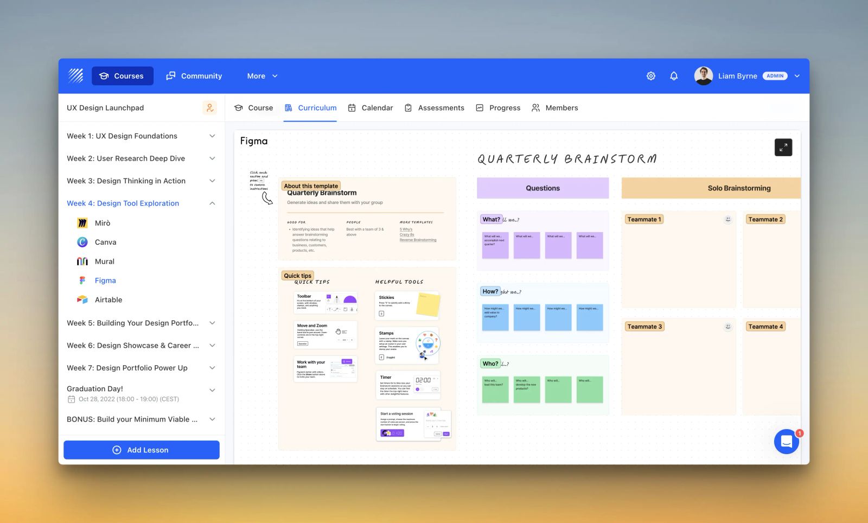Click the Add Lesson button
This screenshot has width=868, height=523.
click(x=142, y=450)
